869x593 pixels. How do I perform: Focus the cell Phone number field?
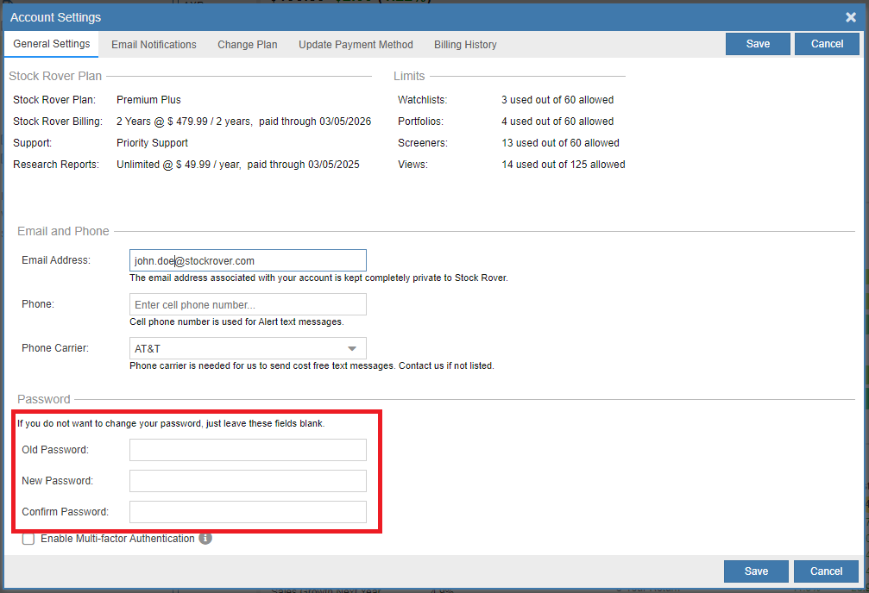coord(248,304)
